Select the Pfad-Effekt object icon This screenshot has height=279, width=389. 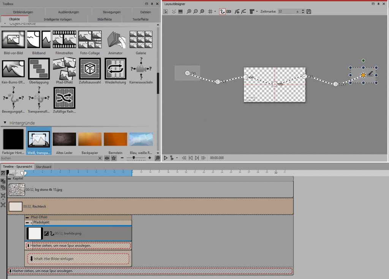(64, 68)
